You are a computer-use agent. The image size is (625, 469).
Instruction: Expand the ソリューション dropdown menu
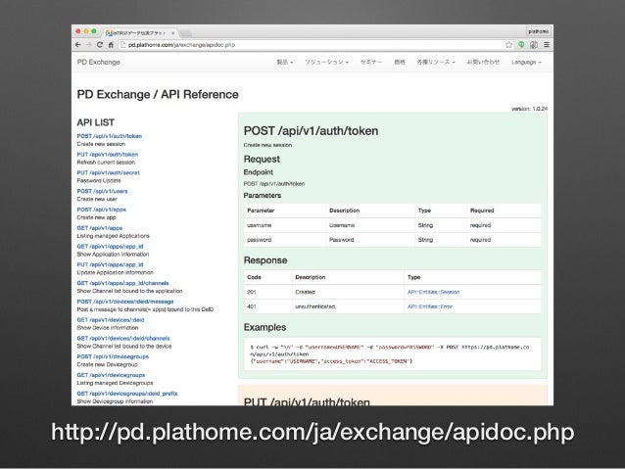point(326,62)
